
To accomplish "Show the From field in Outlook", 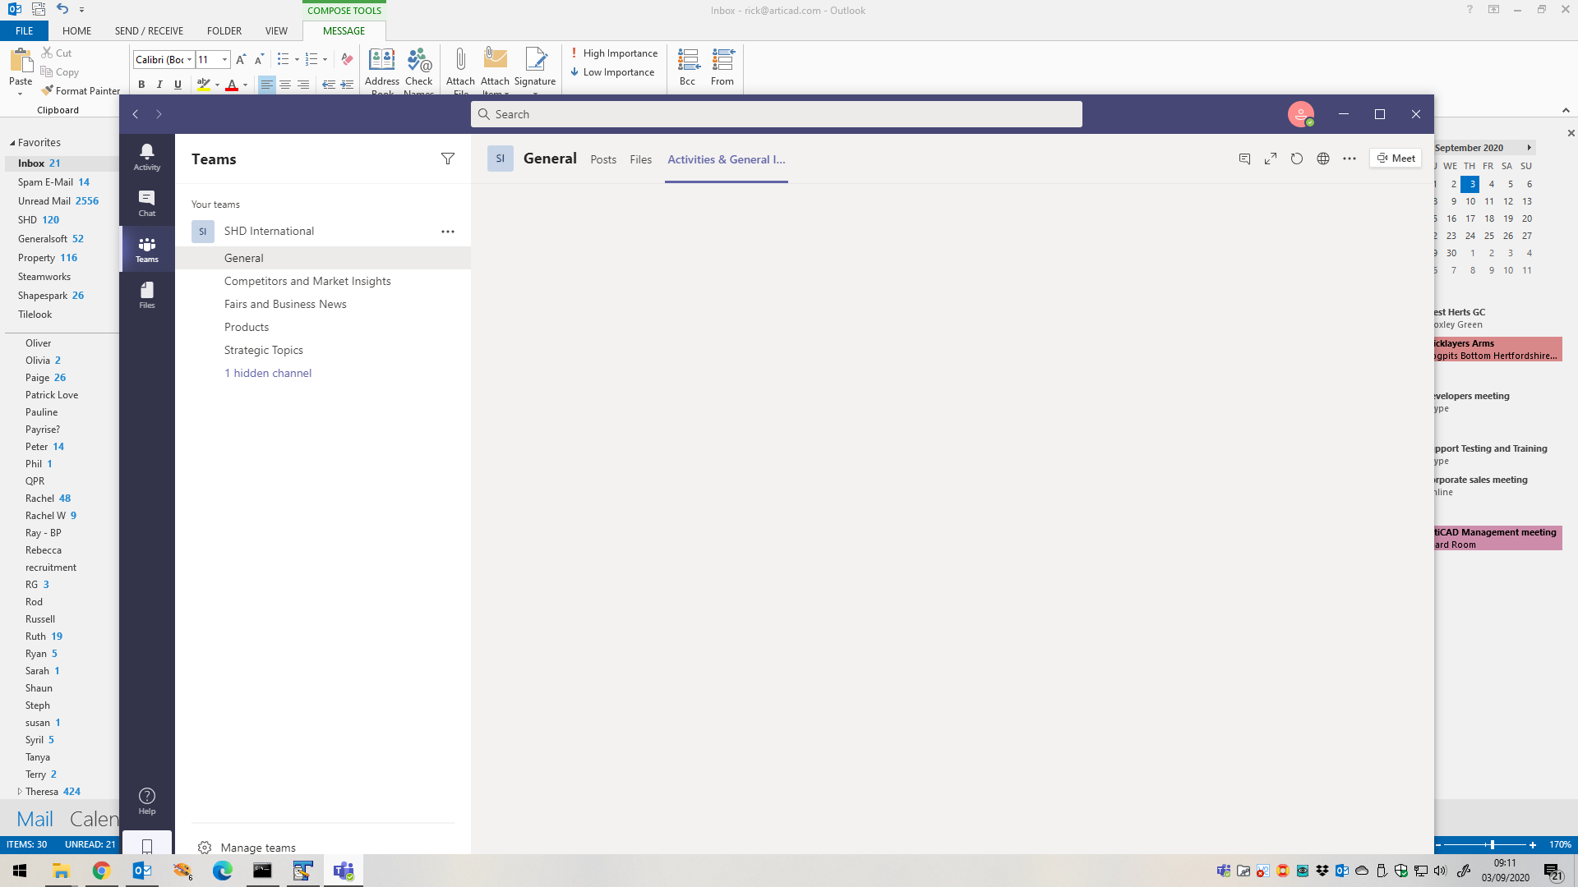I will 722,67.
